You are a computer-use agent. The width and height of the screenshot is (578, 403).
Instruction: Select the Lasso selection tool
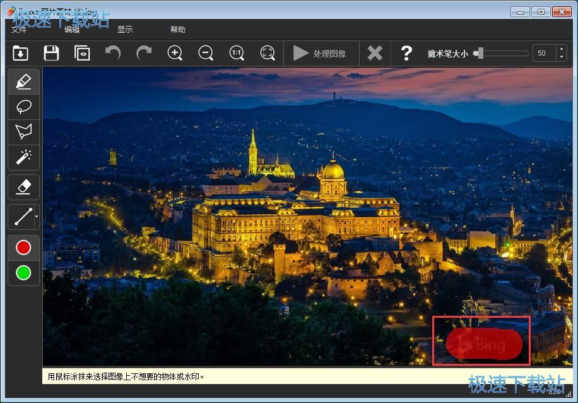(23, 107)
